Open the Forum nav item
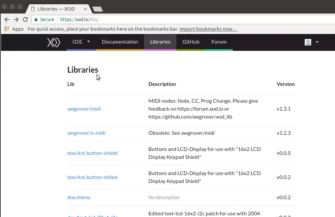 219,42
